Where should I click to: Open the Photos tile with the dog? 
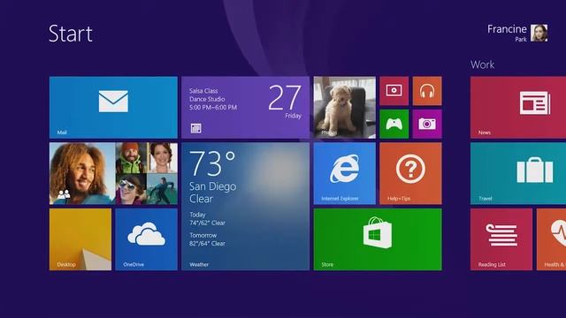[x=345, y=107]
